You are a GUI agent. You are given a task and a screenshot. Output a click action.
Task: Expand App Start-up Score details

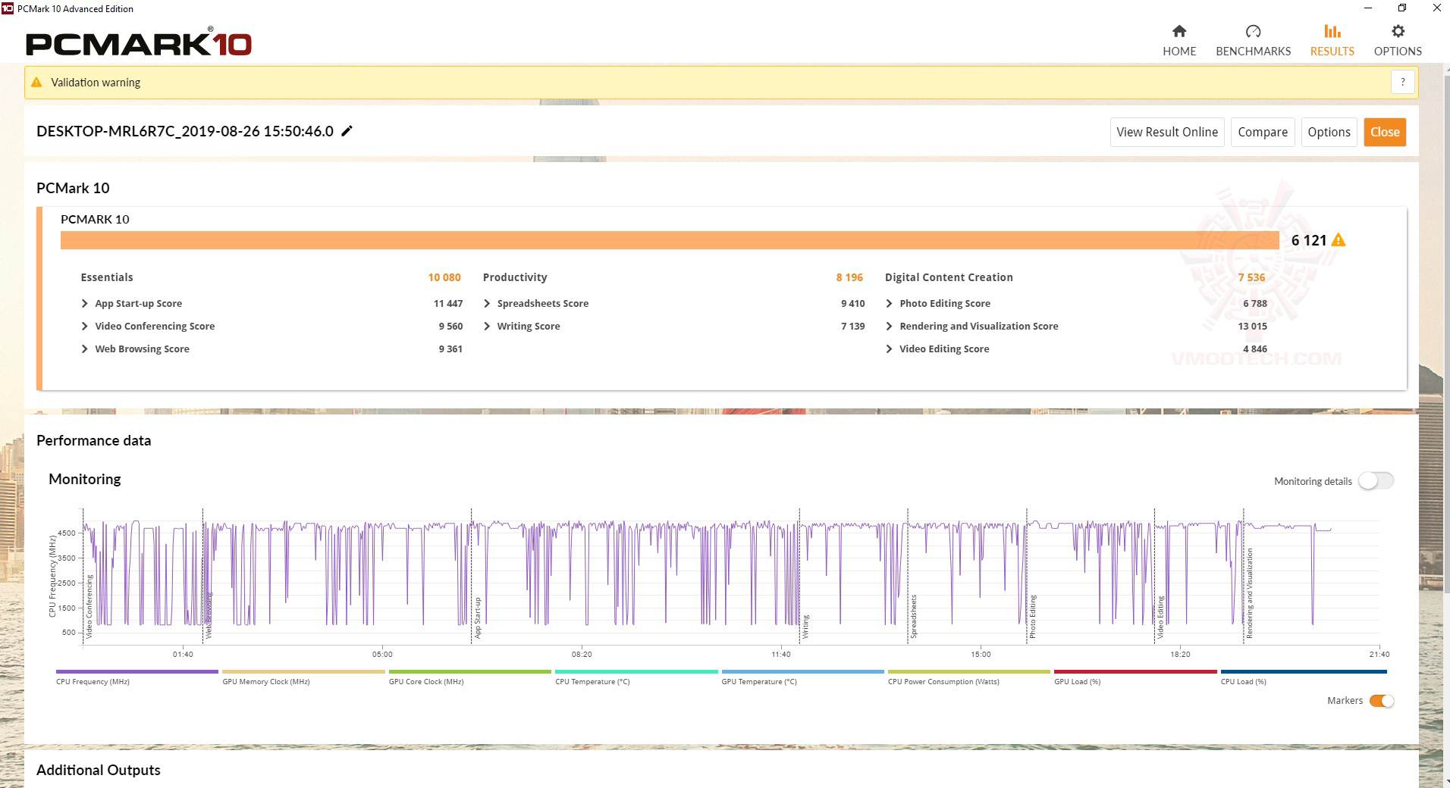(84, 303)
